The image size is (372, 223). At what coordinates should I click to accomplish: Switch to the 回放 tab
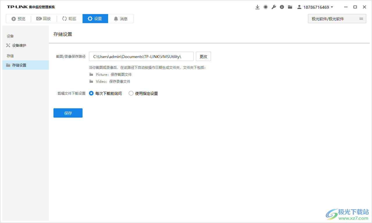click(44, 18)
